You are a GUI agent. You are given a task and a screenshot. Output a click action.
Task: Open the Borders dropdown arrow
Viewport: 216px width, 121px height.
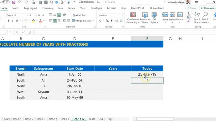pyautogui.click(x=28, y=21)
